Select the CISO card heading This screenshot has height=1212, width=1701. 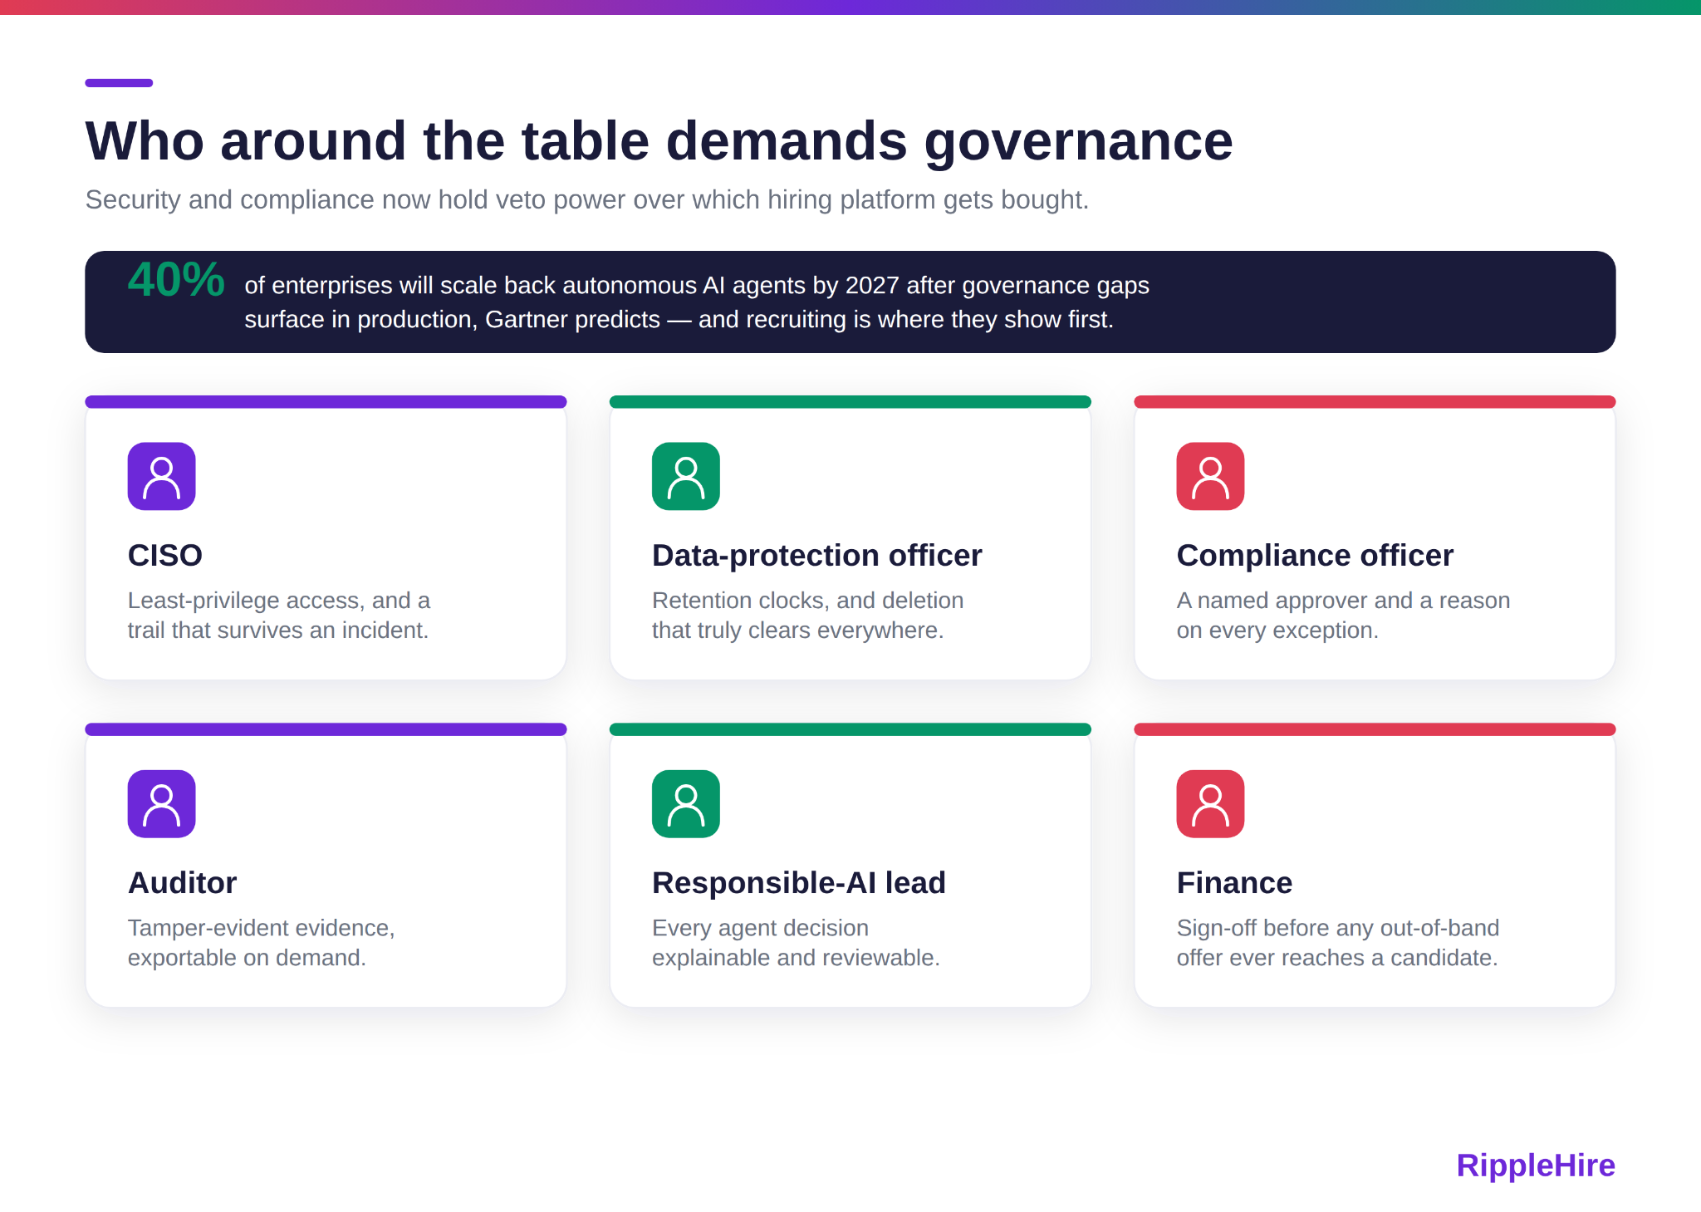165,555
